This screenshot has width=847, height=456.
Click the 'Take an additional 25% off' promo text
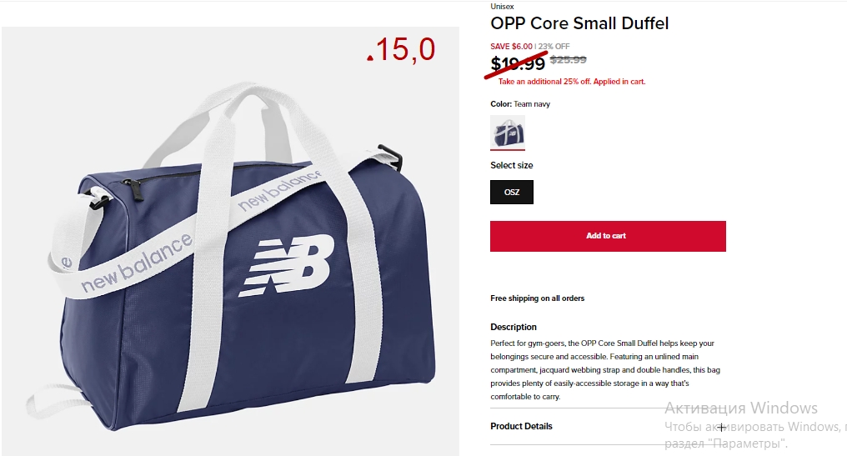[x=572, y=82]
